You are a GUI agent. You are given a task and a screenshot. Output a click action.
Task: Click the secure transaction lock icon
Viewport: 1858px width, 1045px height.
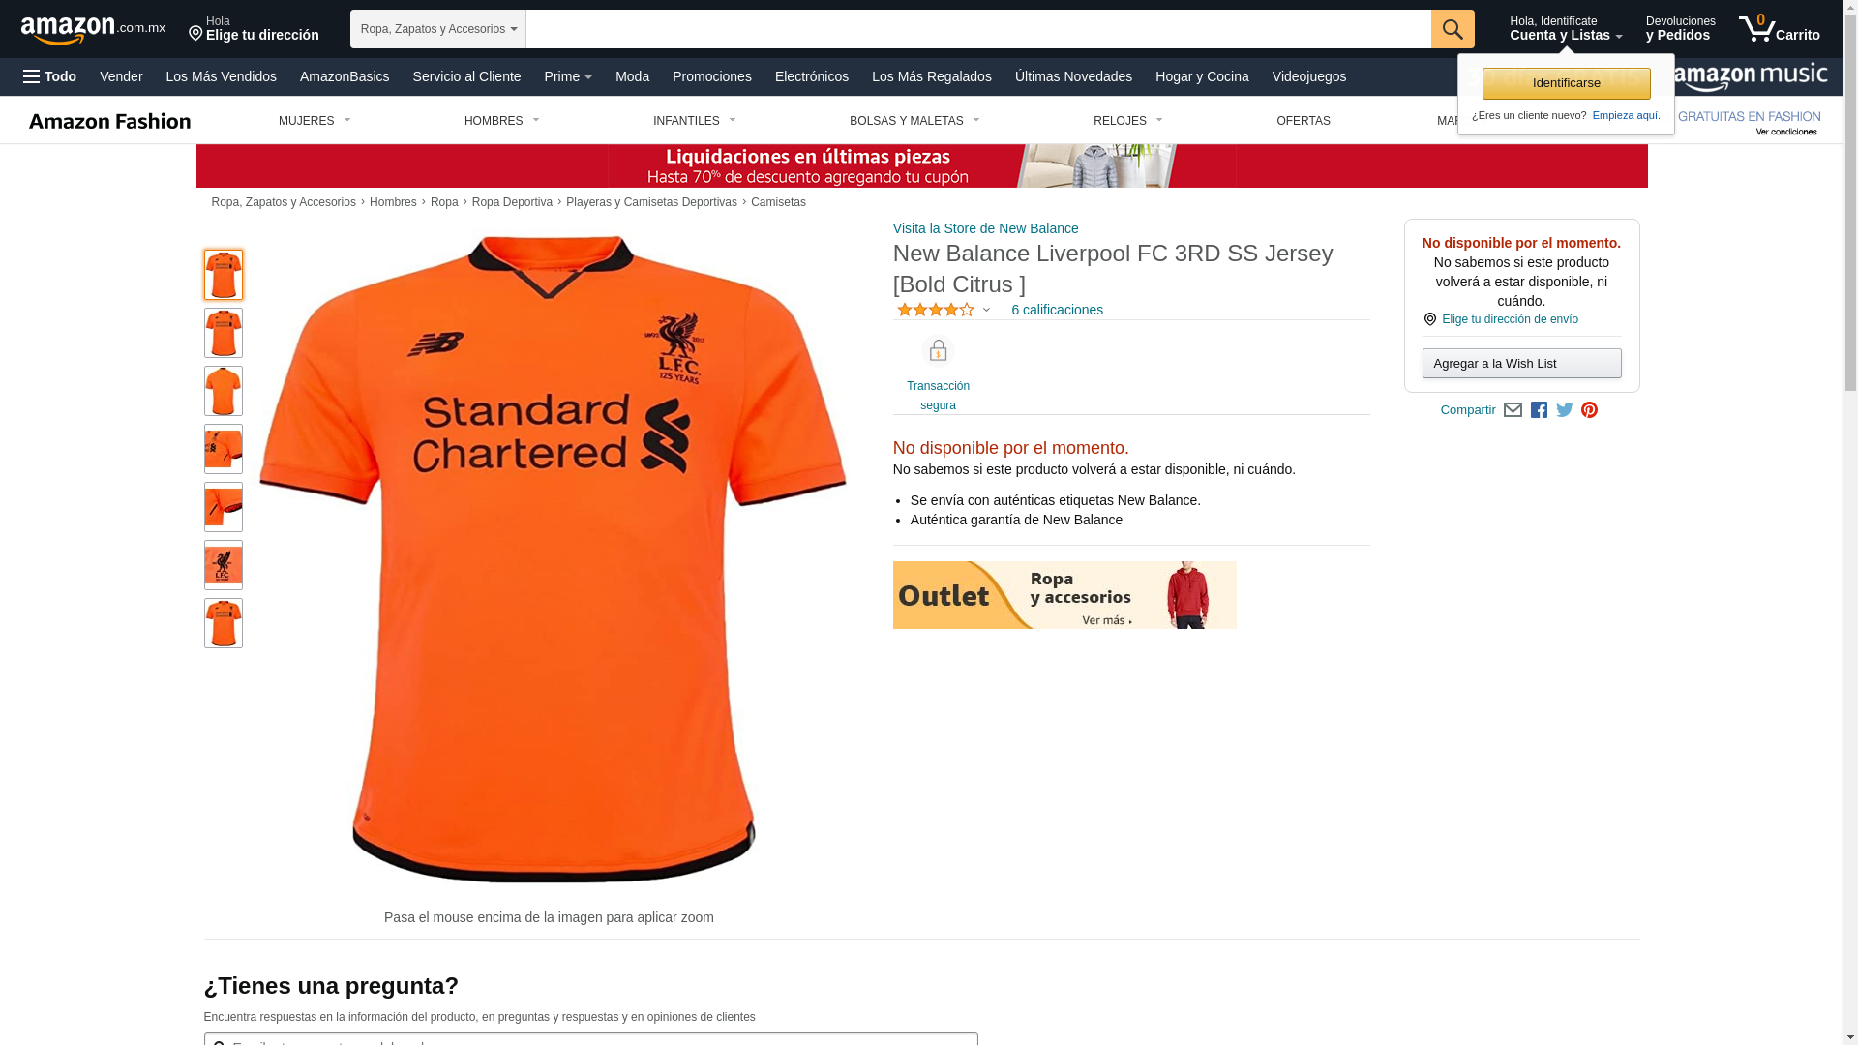click(938, 351)
